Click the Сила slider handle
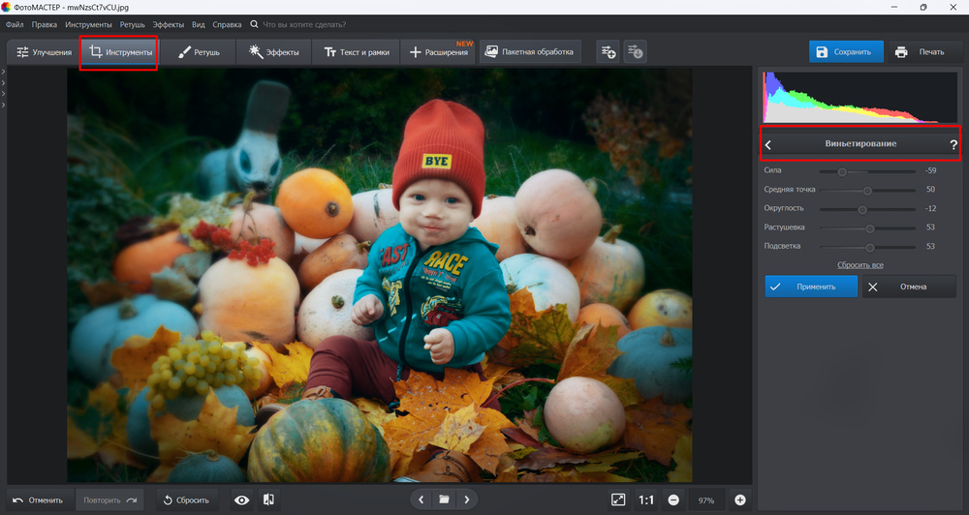Image resolution: width=969 pixels, height=515 pixels. coord(842,171)
